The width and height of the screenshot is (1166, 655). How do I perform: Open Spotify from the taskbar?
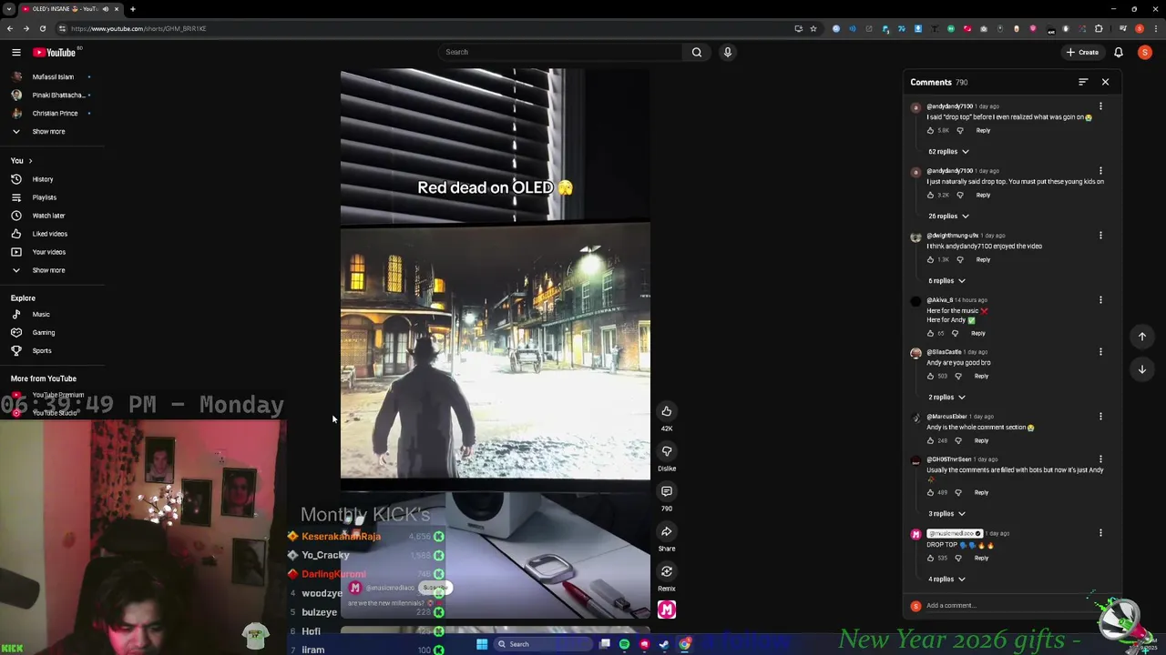(624, 644)
